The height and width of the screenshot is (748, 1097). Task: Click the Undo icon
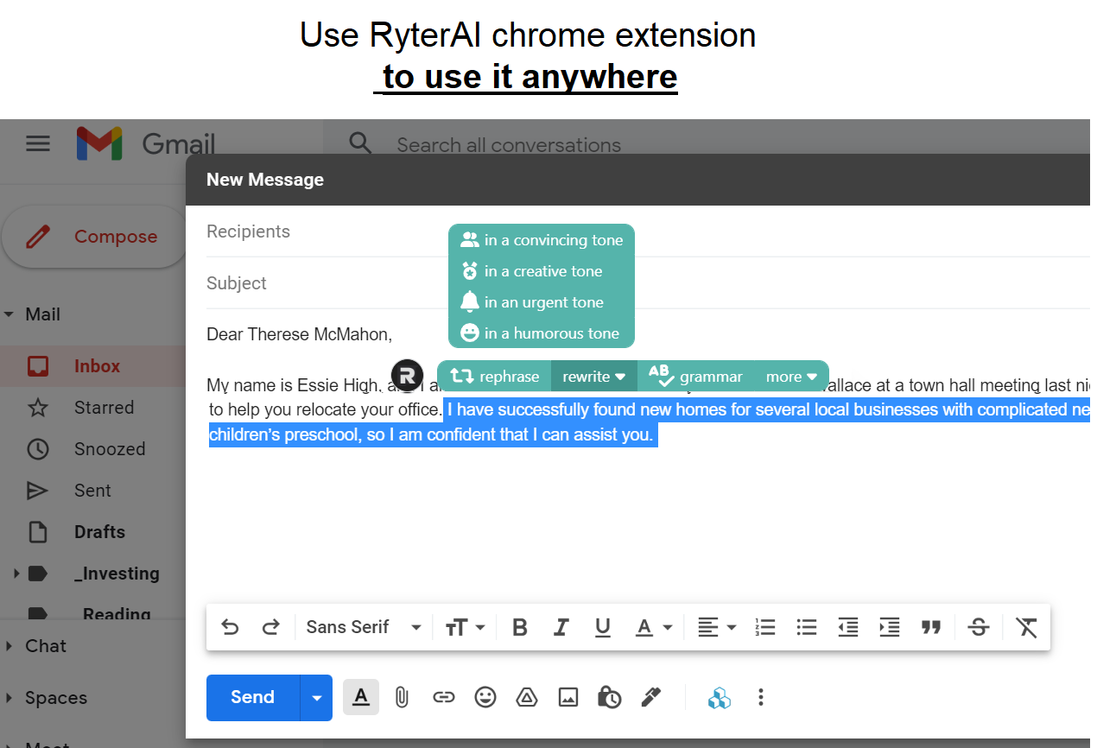tap(230, 627)
